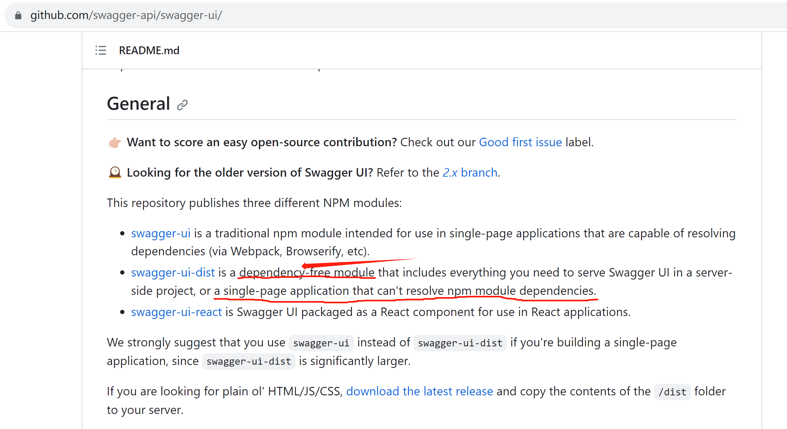Click the inline code swagger-ui-dist after 'instead of'

pos(460,343)
